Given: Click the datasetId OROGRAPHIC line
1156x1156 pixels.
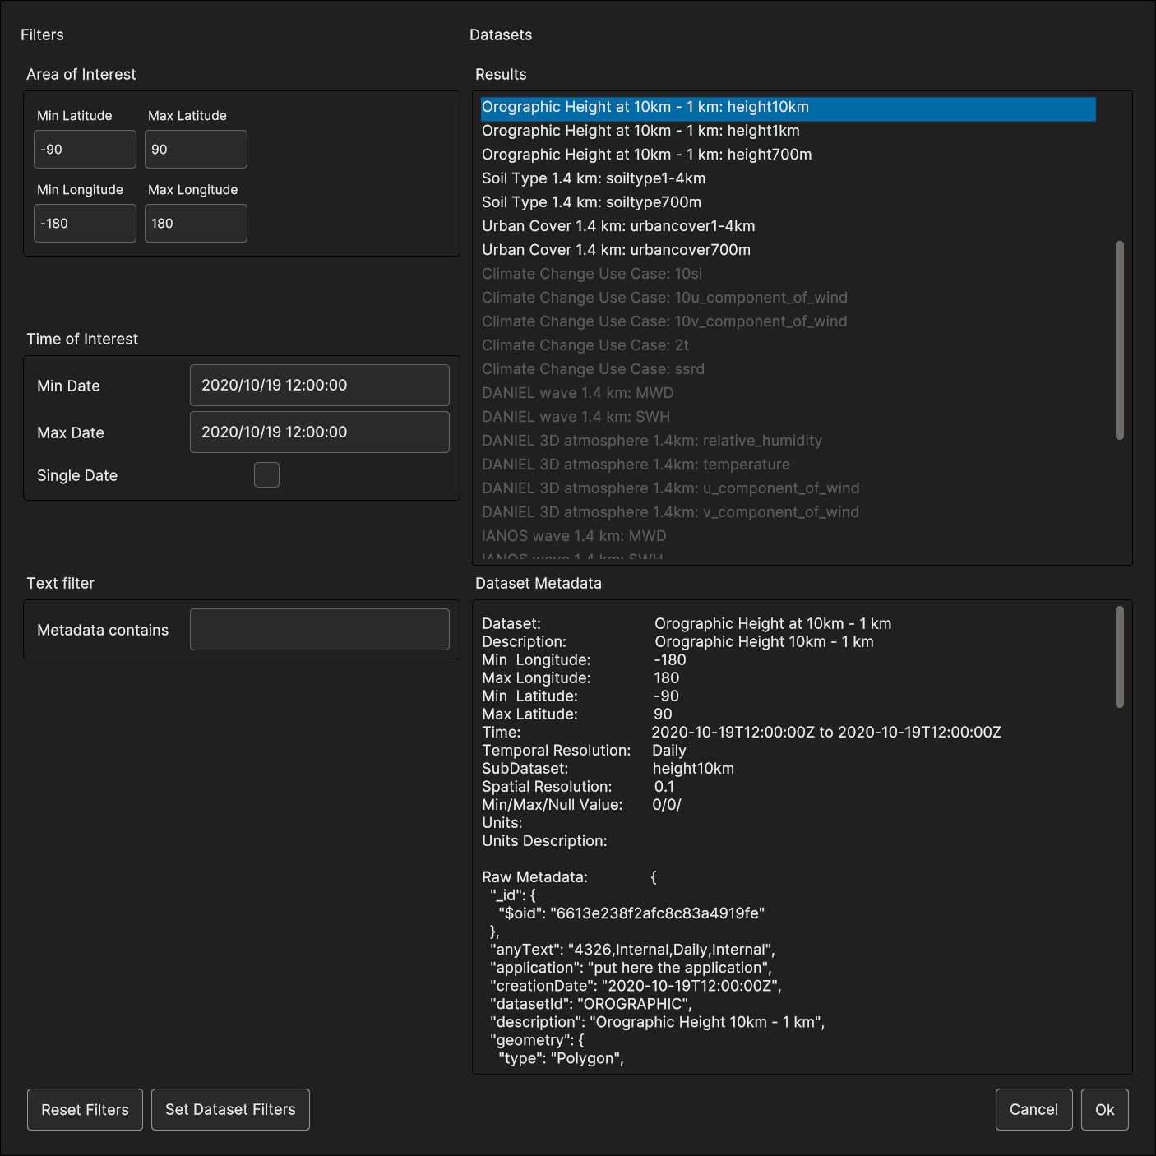Looking at the screenshot, I should [x=591, y=1004].
